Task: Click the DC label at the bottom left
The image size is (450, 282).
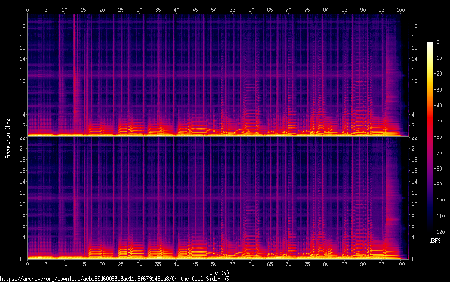Action: 23,259
